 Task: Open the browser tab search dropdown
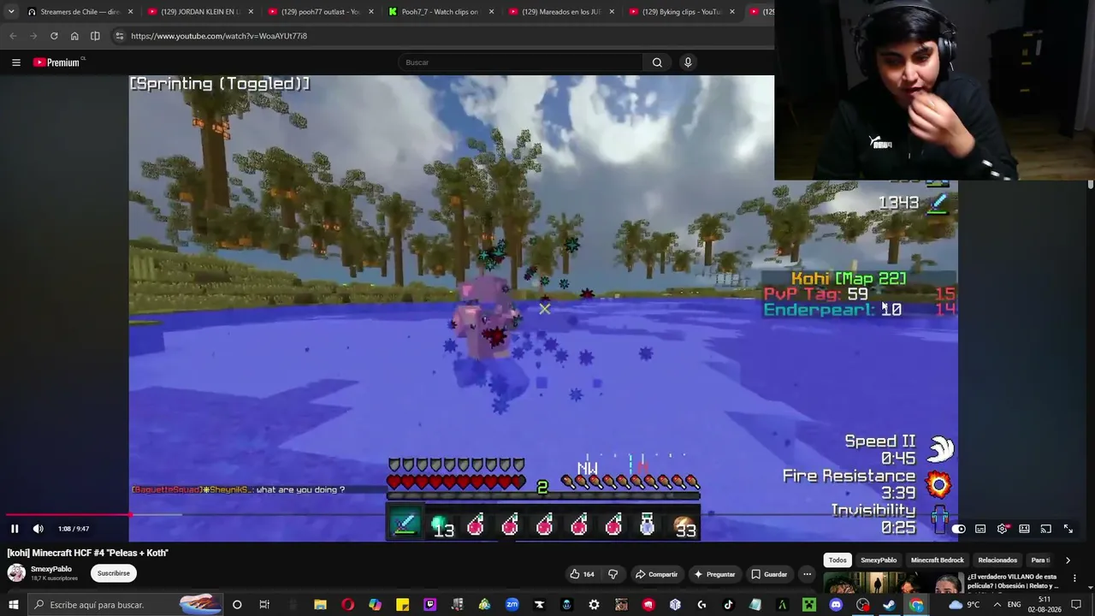(x=11, y=12)
